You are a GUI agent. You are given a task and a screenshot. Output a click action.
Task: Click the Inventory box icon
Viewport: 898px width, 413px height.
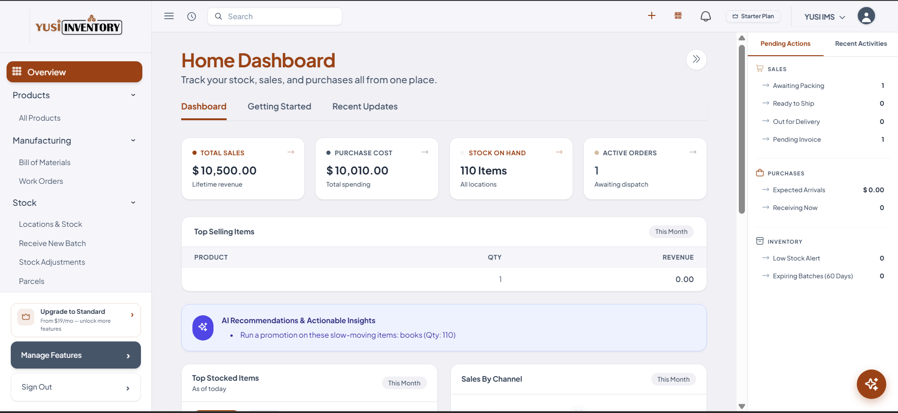[759, 241]
